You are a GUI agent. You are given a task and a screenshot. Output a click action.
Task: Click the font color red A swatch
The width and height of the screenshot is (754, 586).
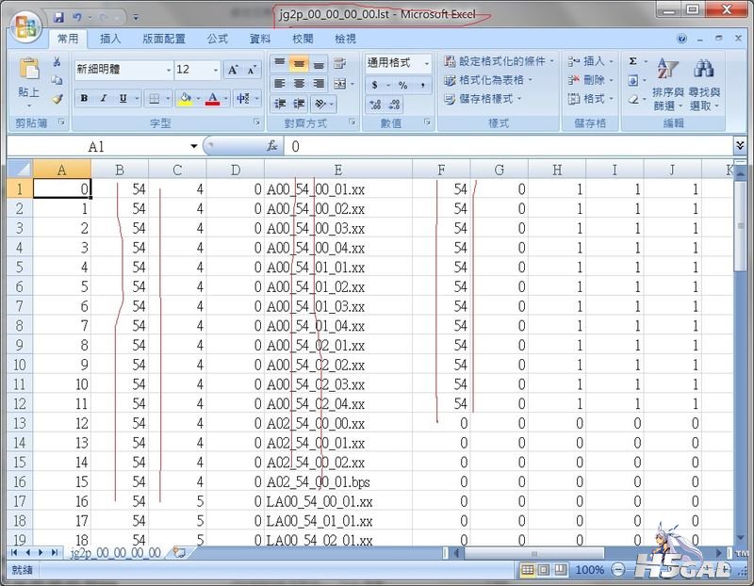pos(212,99)
